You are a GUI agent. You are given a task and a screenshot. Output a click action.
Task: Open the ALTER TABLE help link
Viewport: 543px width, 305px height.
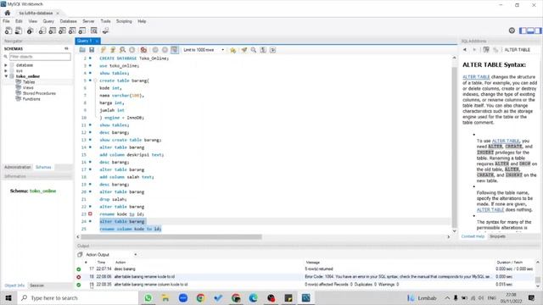476,77
